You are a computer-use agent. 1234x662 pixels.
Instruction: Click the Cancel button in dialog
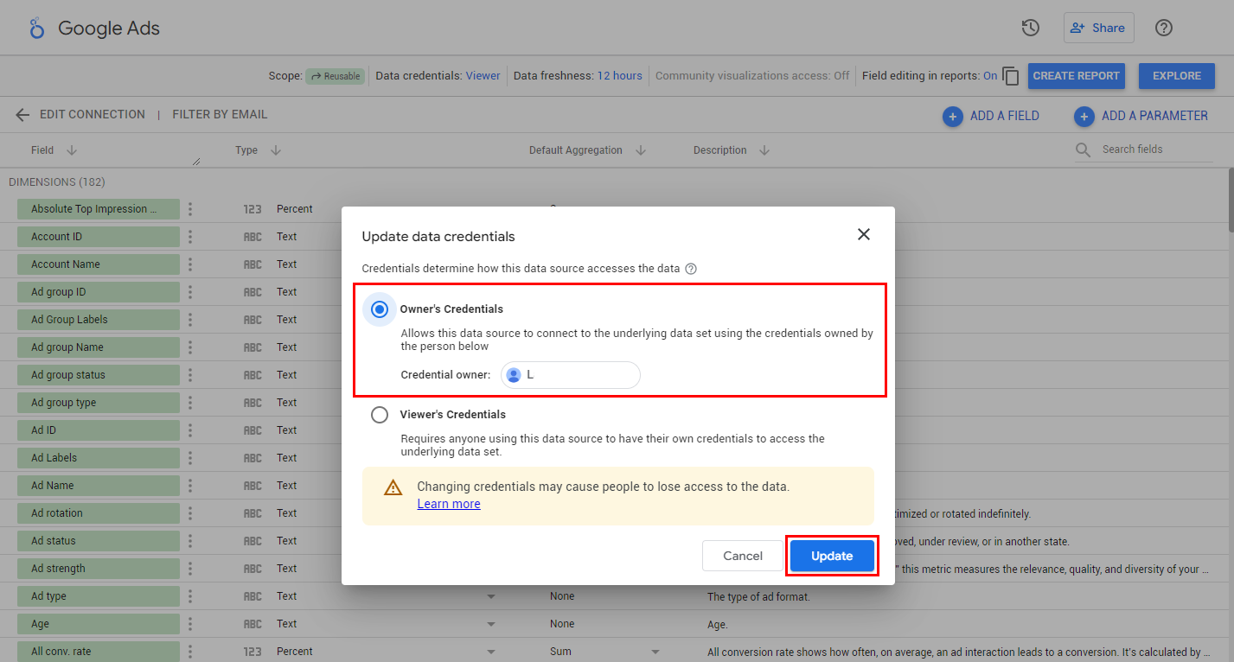[743, 556]
